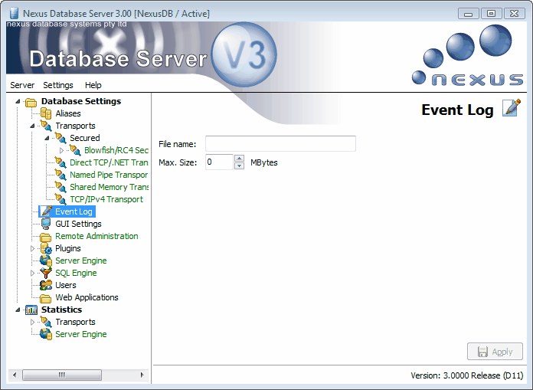Select Plugins in the tree
Viewport: 533px width, 390px height.
pyautogui.click(x=68, y=248)
